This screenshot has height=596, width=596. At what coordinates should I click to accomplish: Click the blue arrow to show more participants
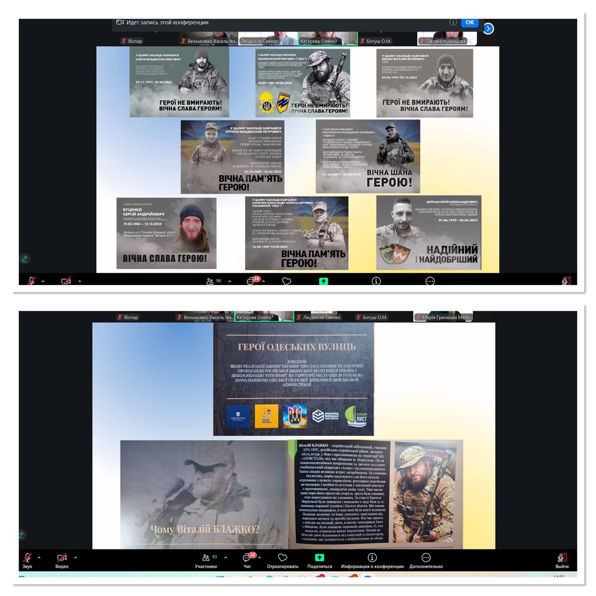[488, 29]
